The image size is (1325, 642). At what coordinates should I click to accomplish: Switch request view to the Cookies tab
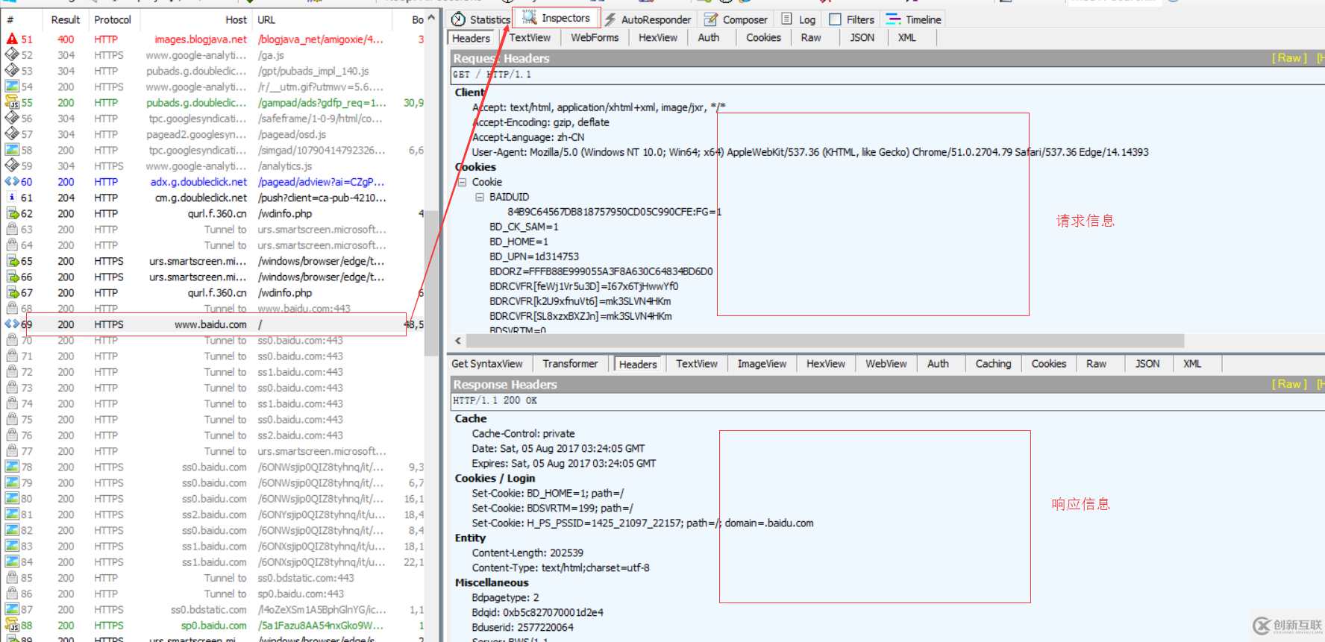763,37
